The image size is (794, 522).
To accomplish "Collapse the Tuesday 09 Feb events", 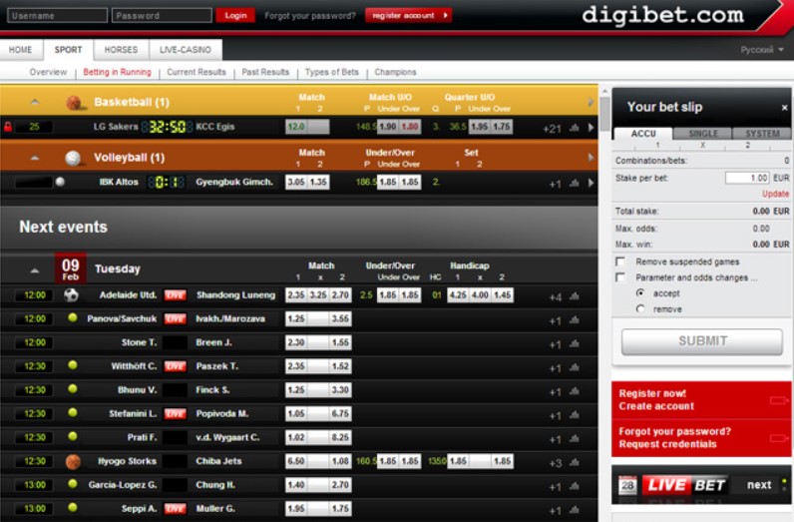I will [x=35, y=270].
